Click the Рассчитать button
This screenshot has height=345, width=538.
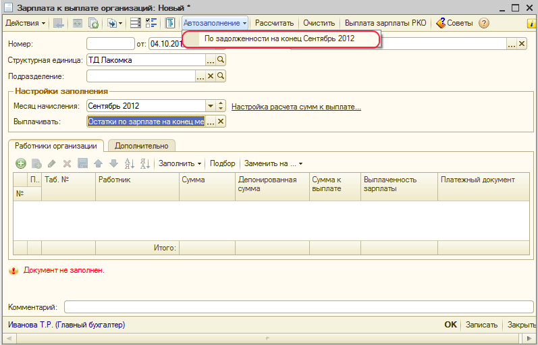274,23
